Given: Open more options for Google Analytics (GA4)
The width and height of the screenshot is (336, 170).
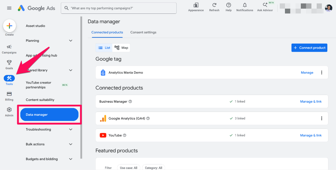Looking at the screenshot, I should [322, 118].
